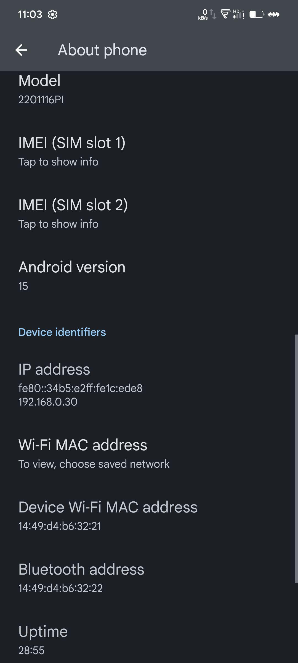Tap the bat-shaped status bar icon

274,14
